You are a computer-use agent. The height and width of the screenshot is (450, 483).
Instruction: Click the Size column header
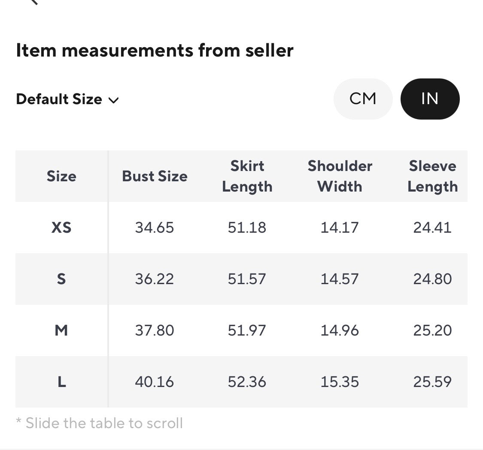[61, 176]
